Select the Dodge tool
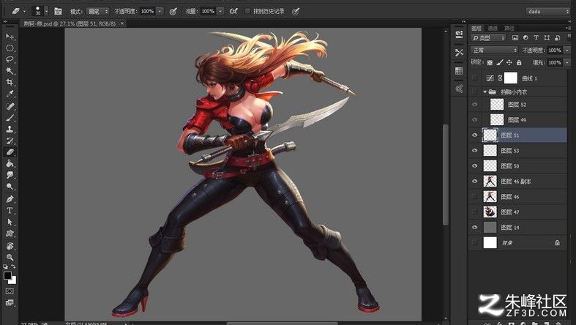The width and height of the screenshot is (576, 325). 10,186
